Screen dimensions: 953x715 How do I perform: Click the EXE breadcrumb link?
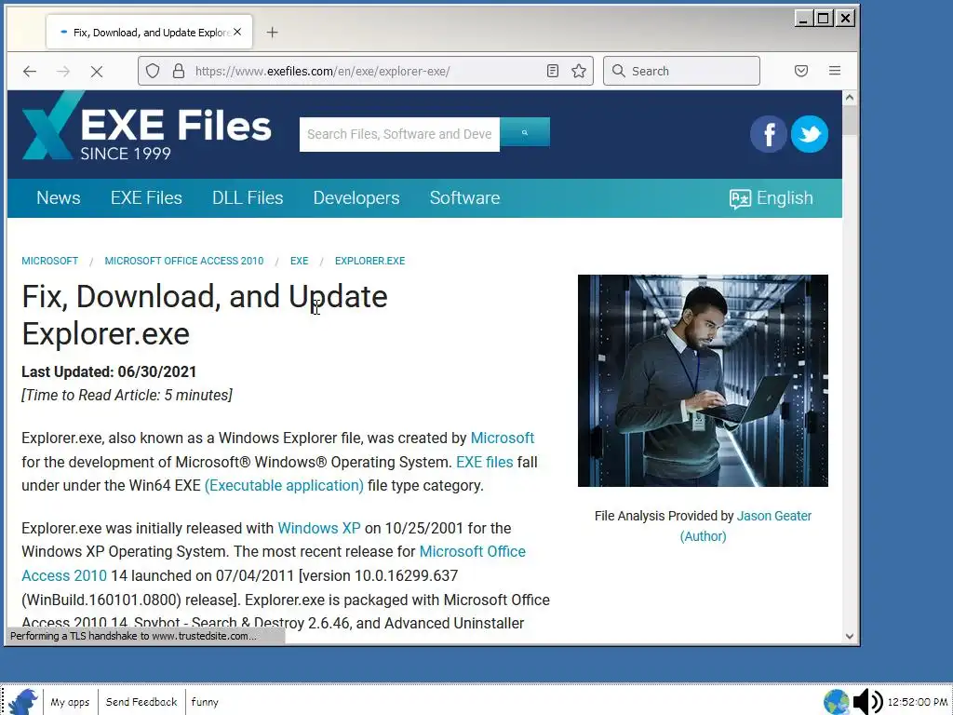point(299,261)
